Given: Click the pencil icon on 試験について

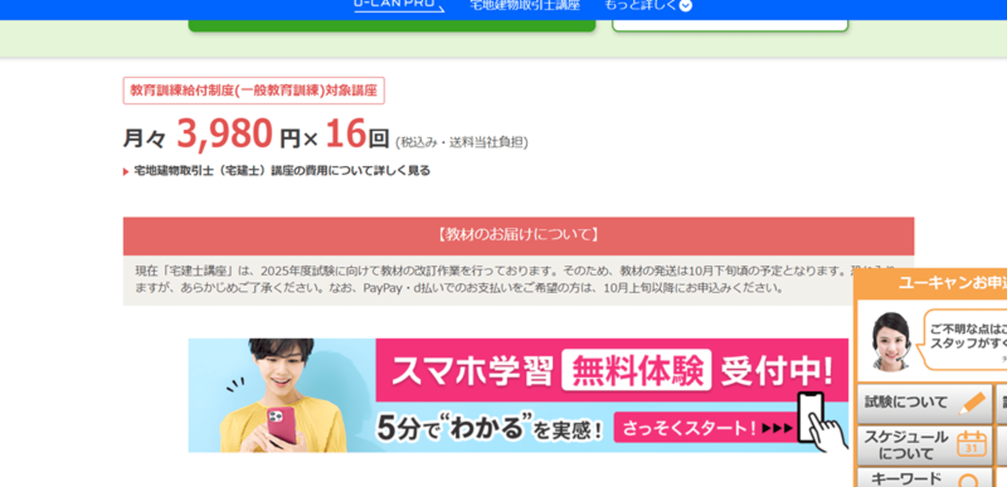Looking at the screenshot, I should coord(973,403).
